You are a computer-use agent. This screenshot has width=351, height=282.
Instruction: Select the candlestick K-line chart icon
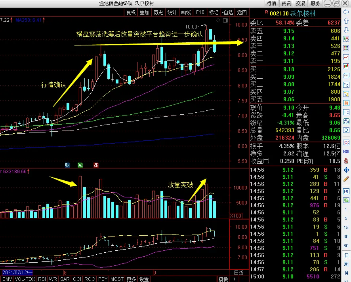coord(346,66)
